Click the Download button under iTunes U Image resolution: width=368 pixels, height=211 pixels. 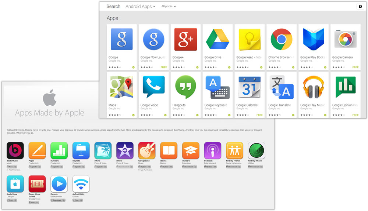point(190,167)
